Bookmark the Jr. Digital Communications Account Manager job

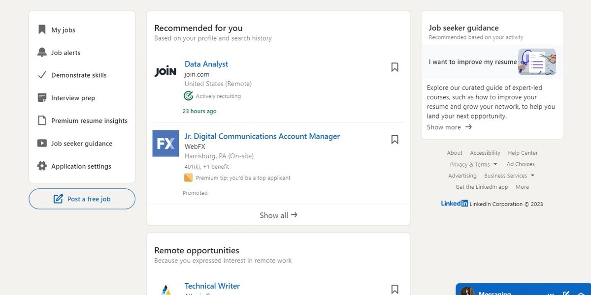pos(394,140)
